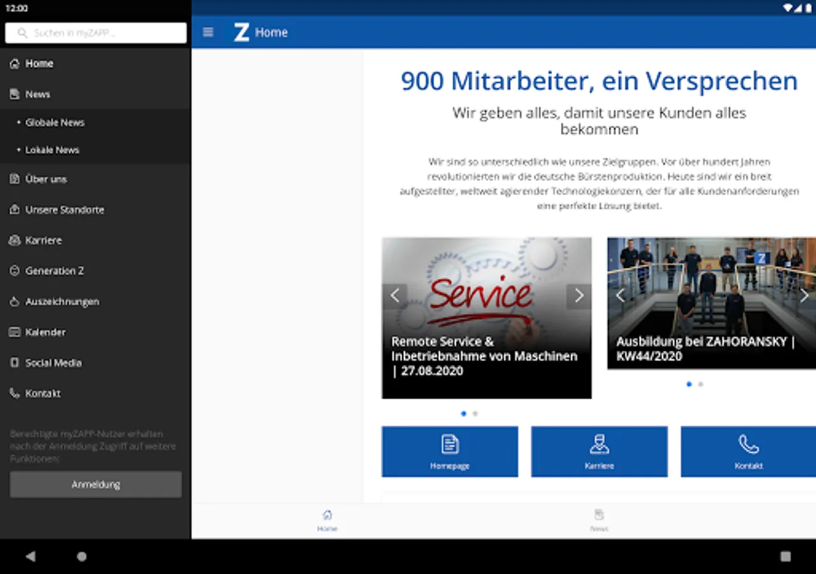Click the 900 Mitarbeiter, ein Versprechen heading
Screen dimensions: 816x574
[599, 82]
